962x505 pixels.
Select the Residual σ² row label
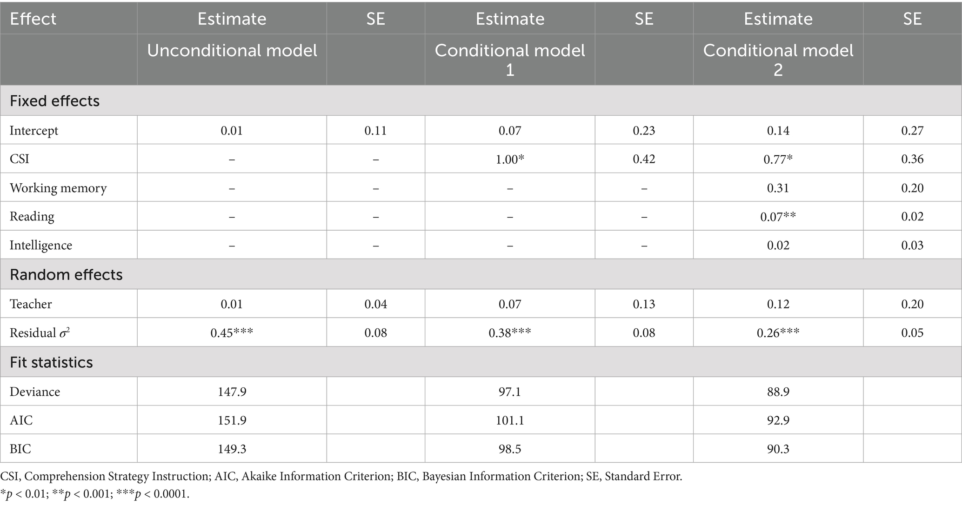(x=40, y=333)
